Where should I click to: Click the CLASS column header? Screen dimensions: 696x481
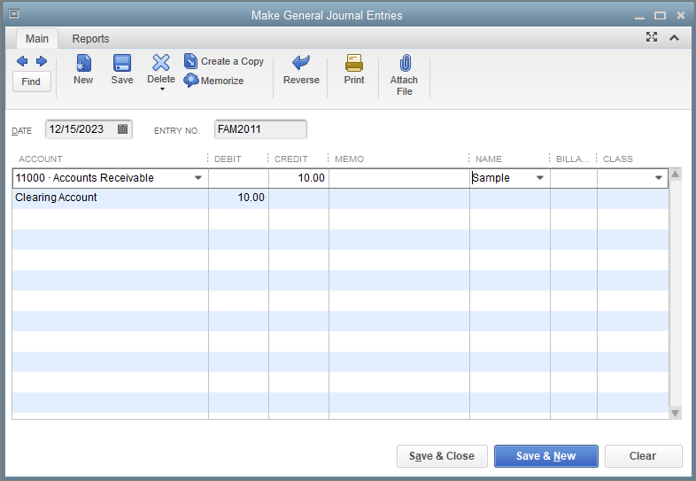coord(617,159)
